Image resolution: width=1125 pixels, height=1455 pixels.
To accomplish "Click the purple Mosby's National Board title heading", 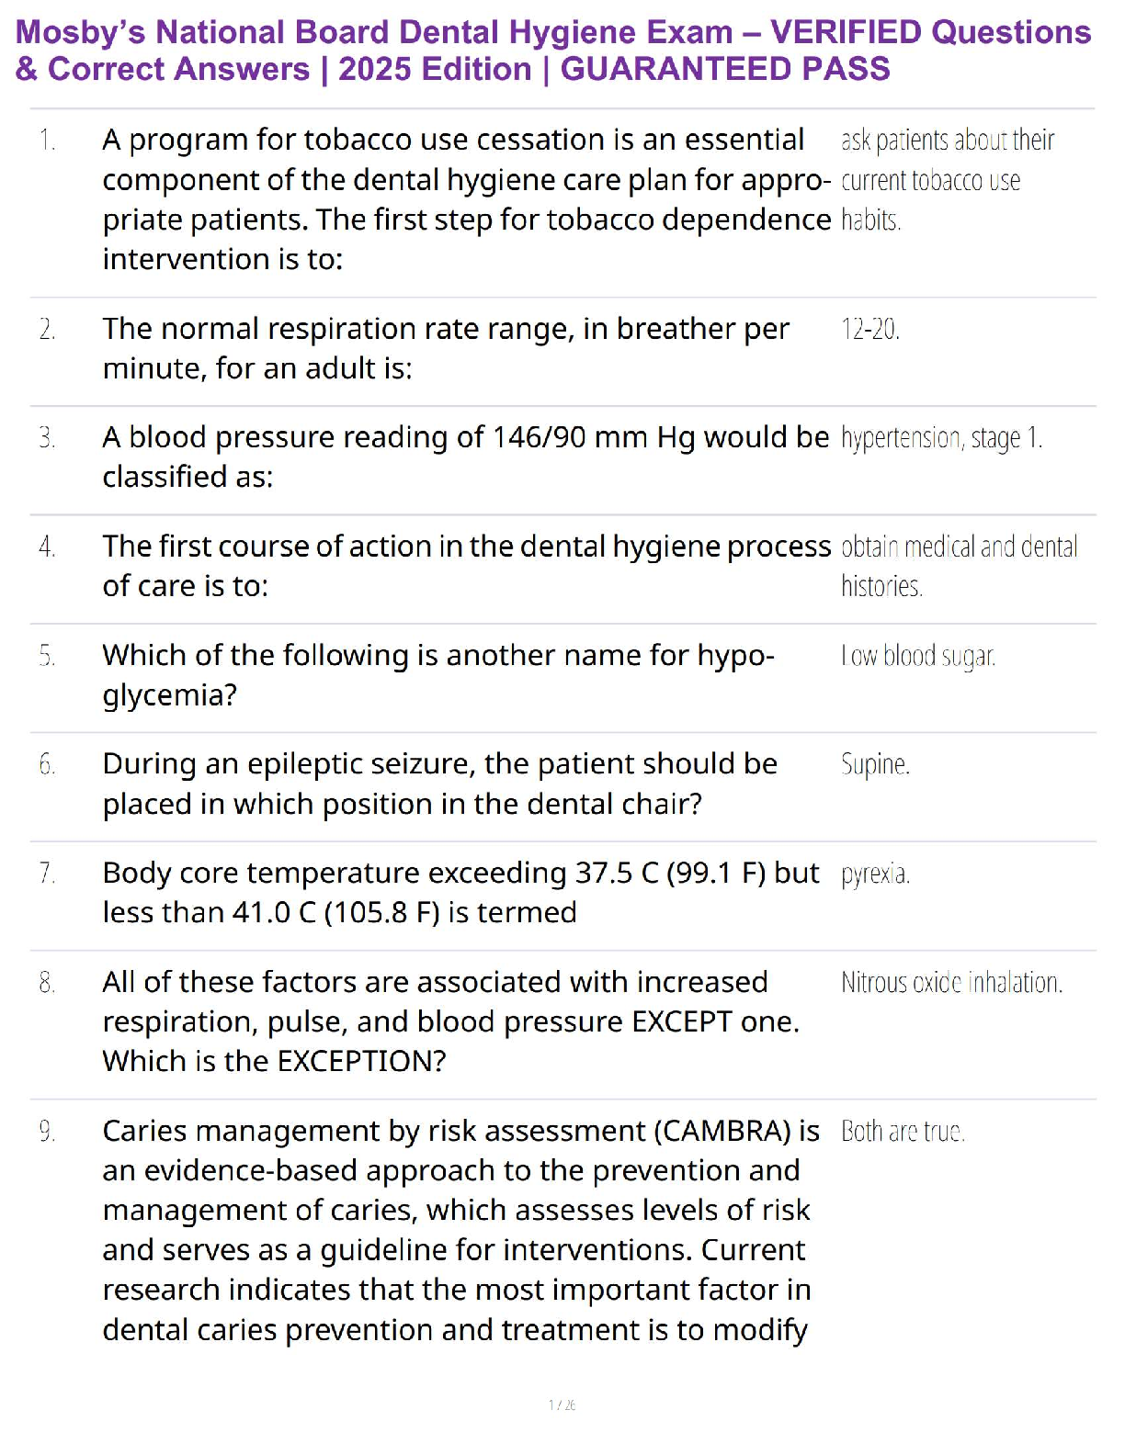I will [x=553, y=51].
